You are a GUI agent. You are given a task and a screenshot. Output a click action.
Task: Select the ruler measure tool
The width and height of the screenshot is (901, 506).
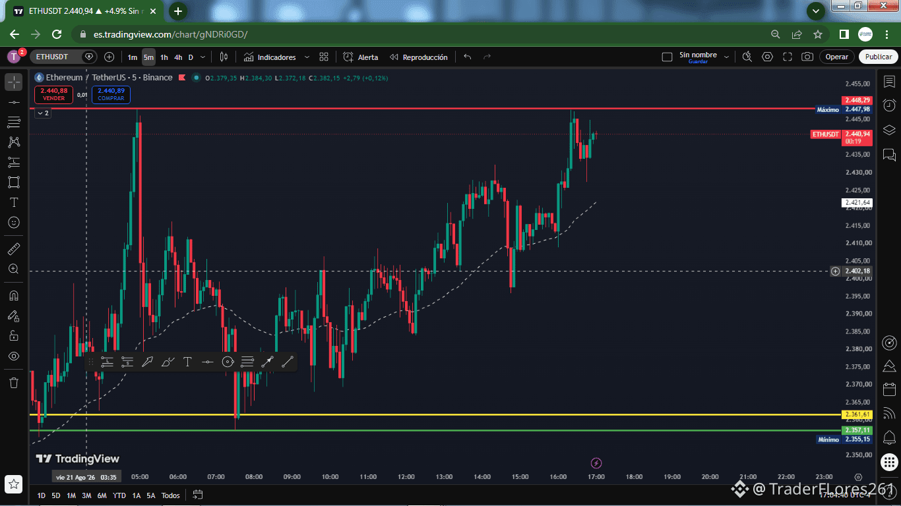click(14, 249)
